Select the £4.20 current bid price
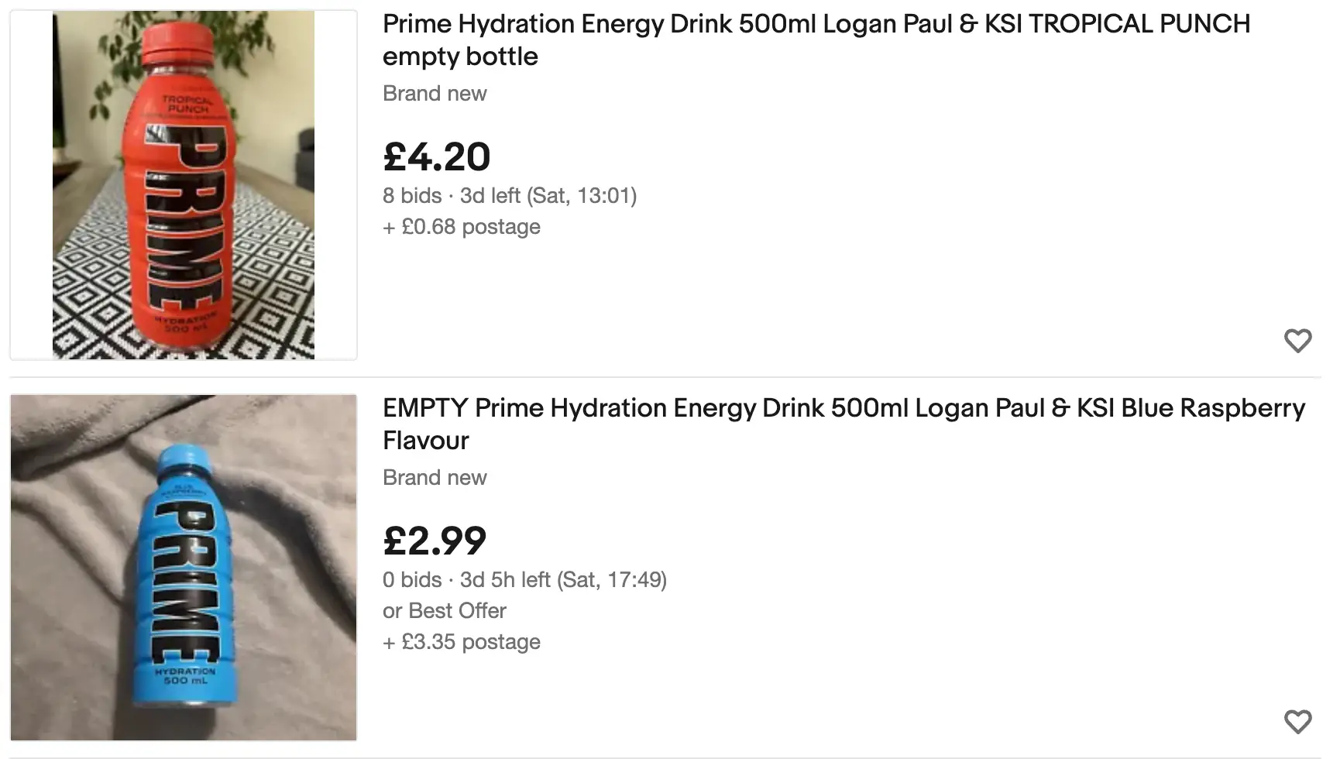 click(x=435, y=156)
